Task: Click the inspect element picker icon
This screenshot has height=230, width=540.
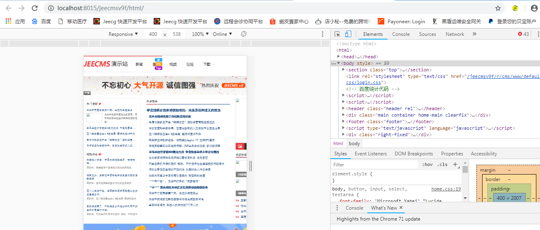Action: 337,34
